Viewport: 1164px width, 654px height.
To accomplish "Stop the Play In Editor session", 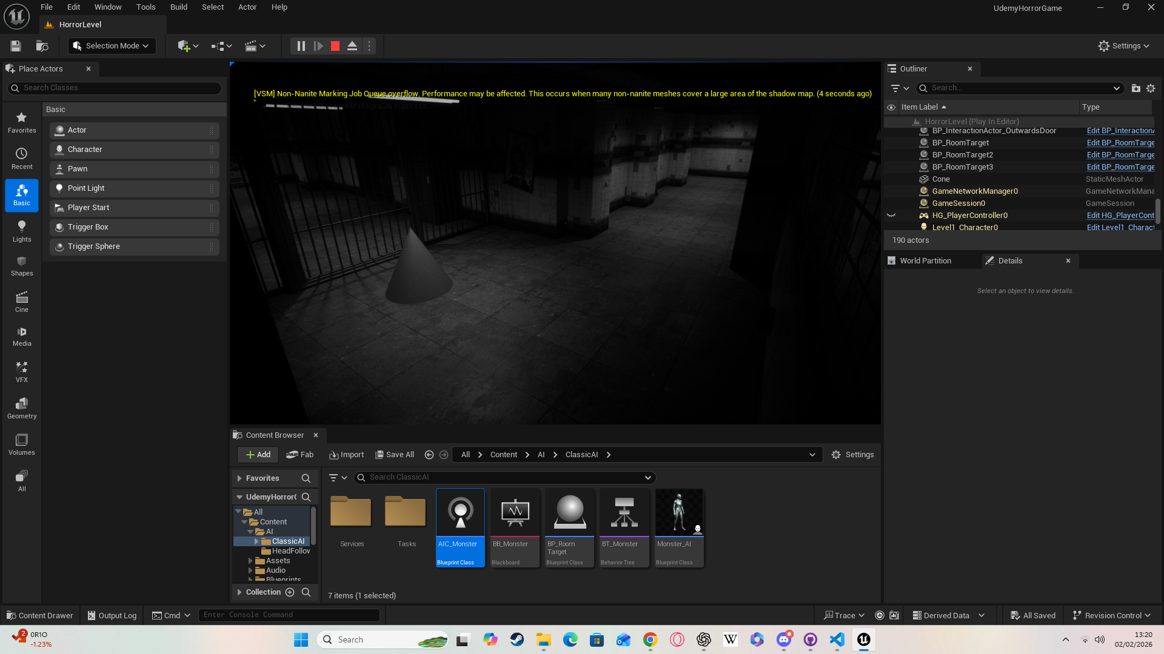I will [x=335, y=45].
